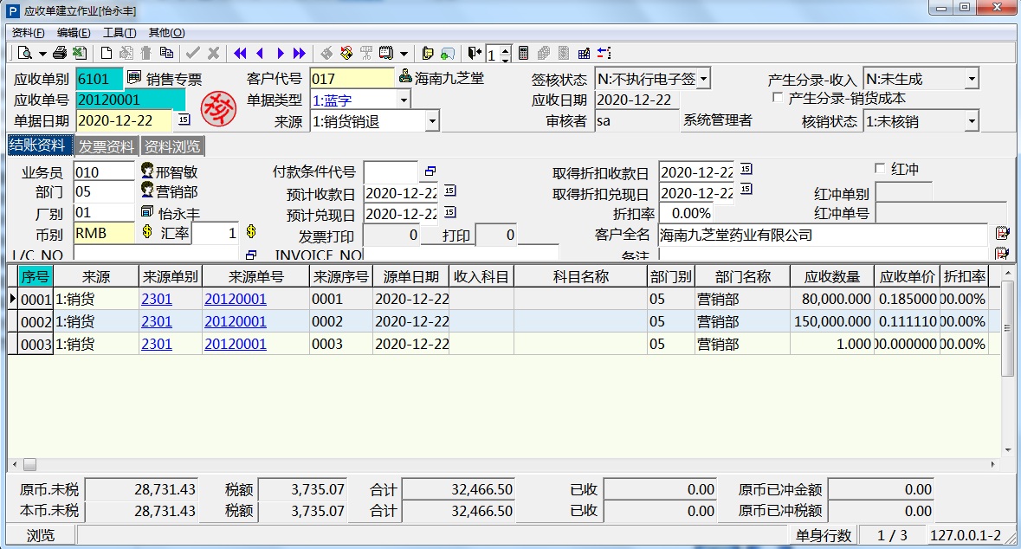This screenshot has width=1021, height=549.
Task: Switch to the 结账资料 tab
Action: pos(40,145)
